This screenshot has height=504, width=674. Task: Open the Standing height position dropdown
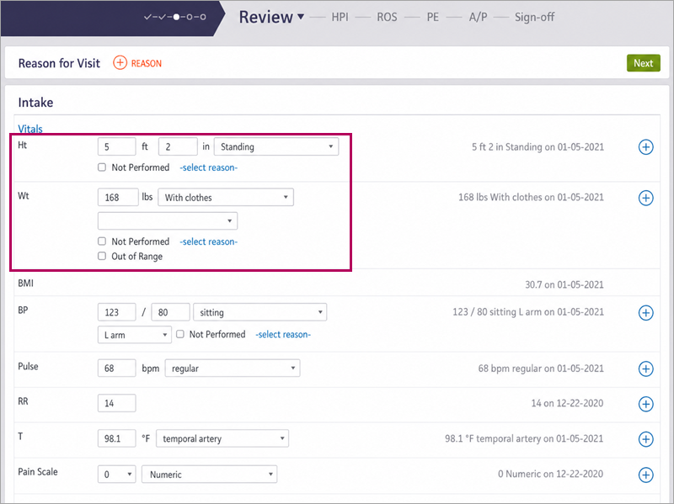pos(276,146)
